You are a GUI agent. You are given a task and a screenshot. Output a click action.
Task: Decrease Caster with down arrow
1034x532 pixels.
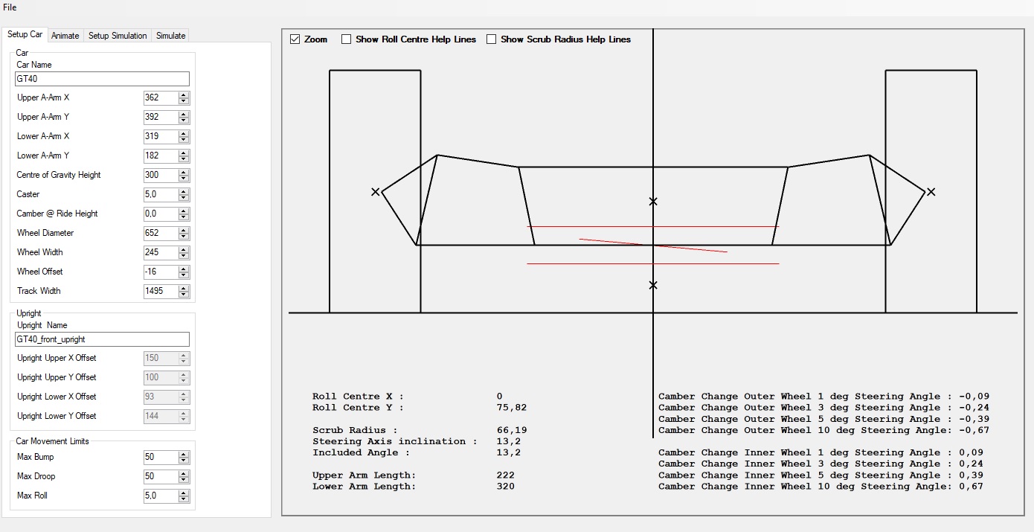[184, 197]
